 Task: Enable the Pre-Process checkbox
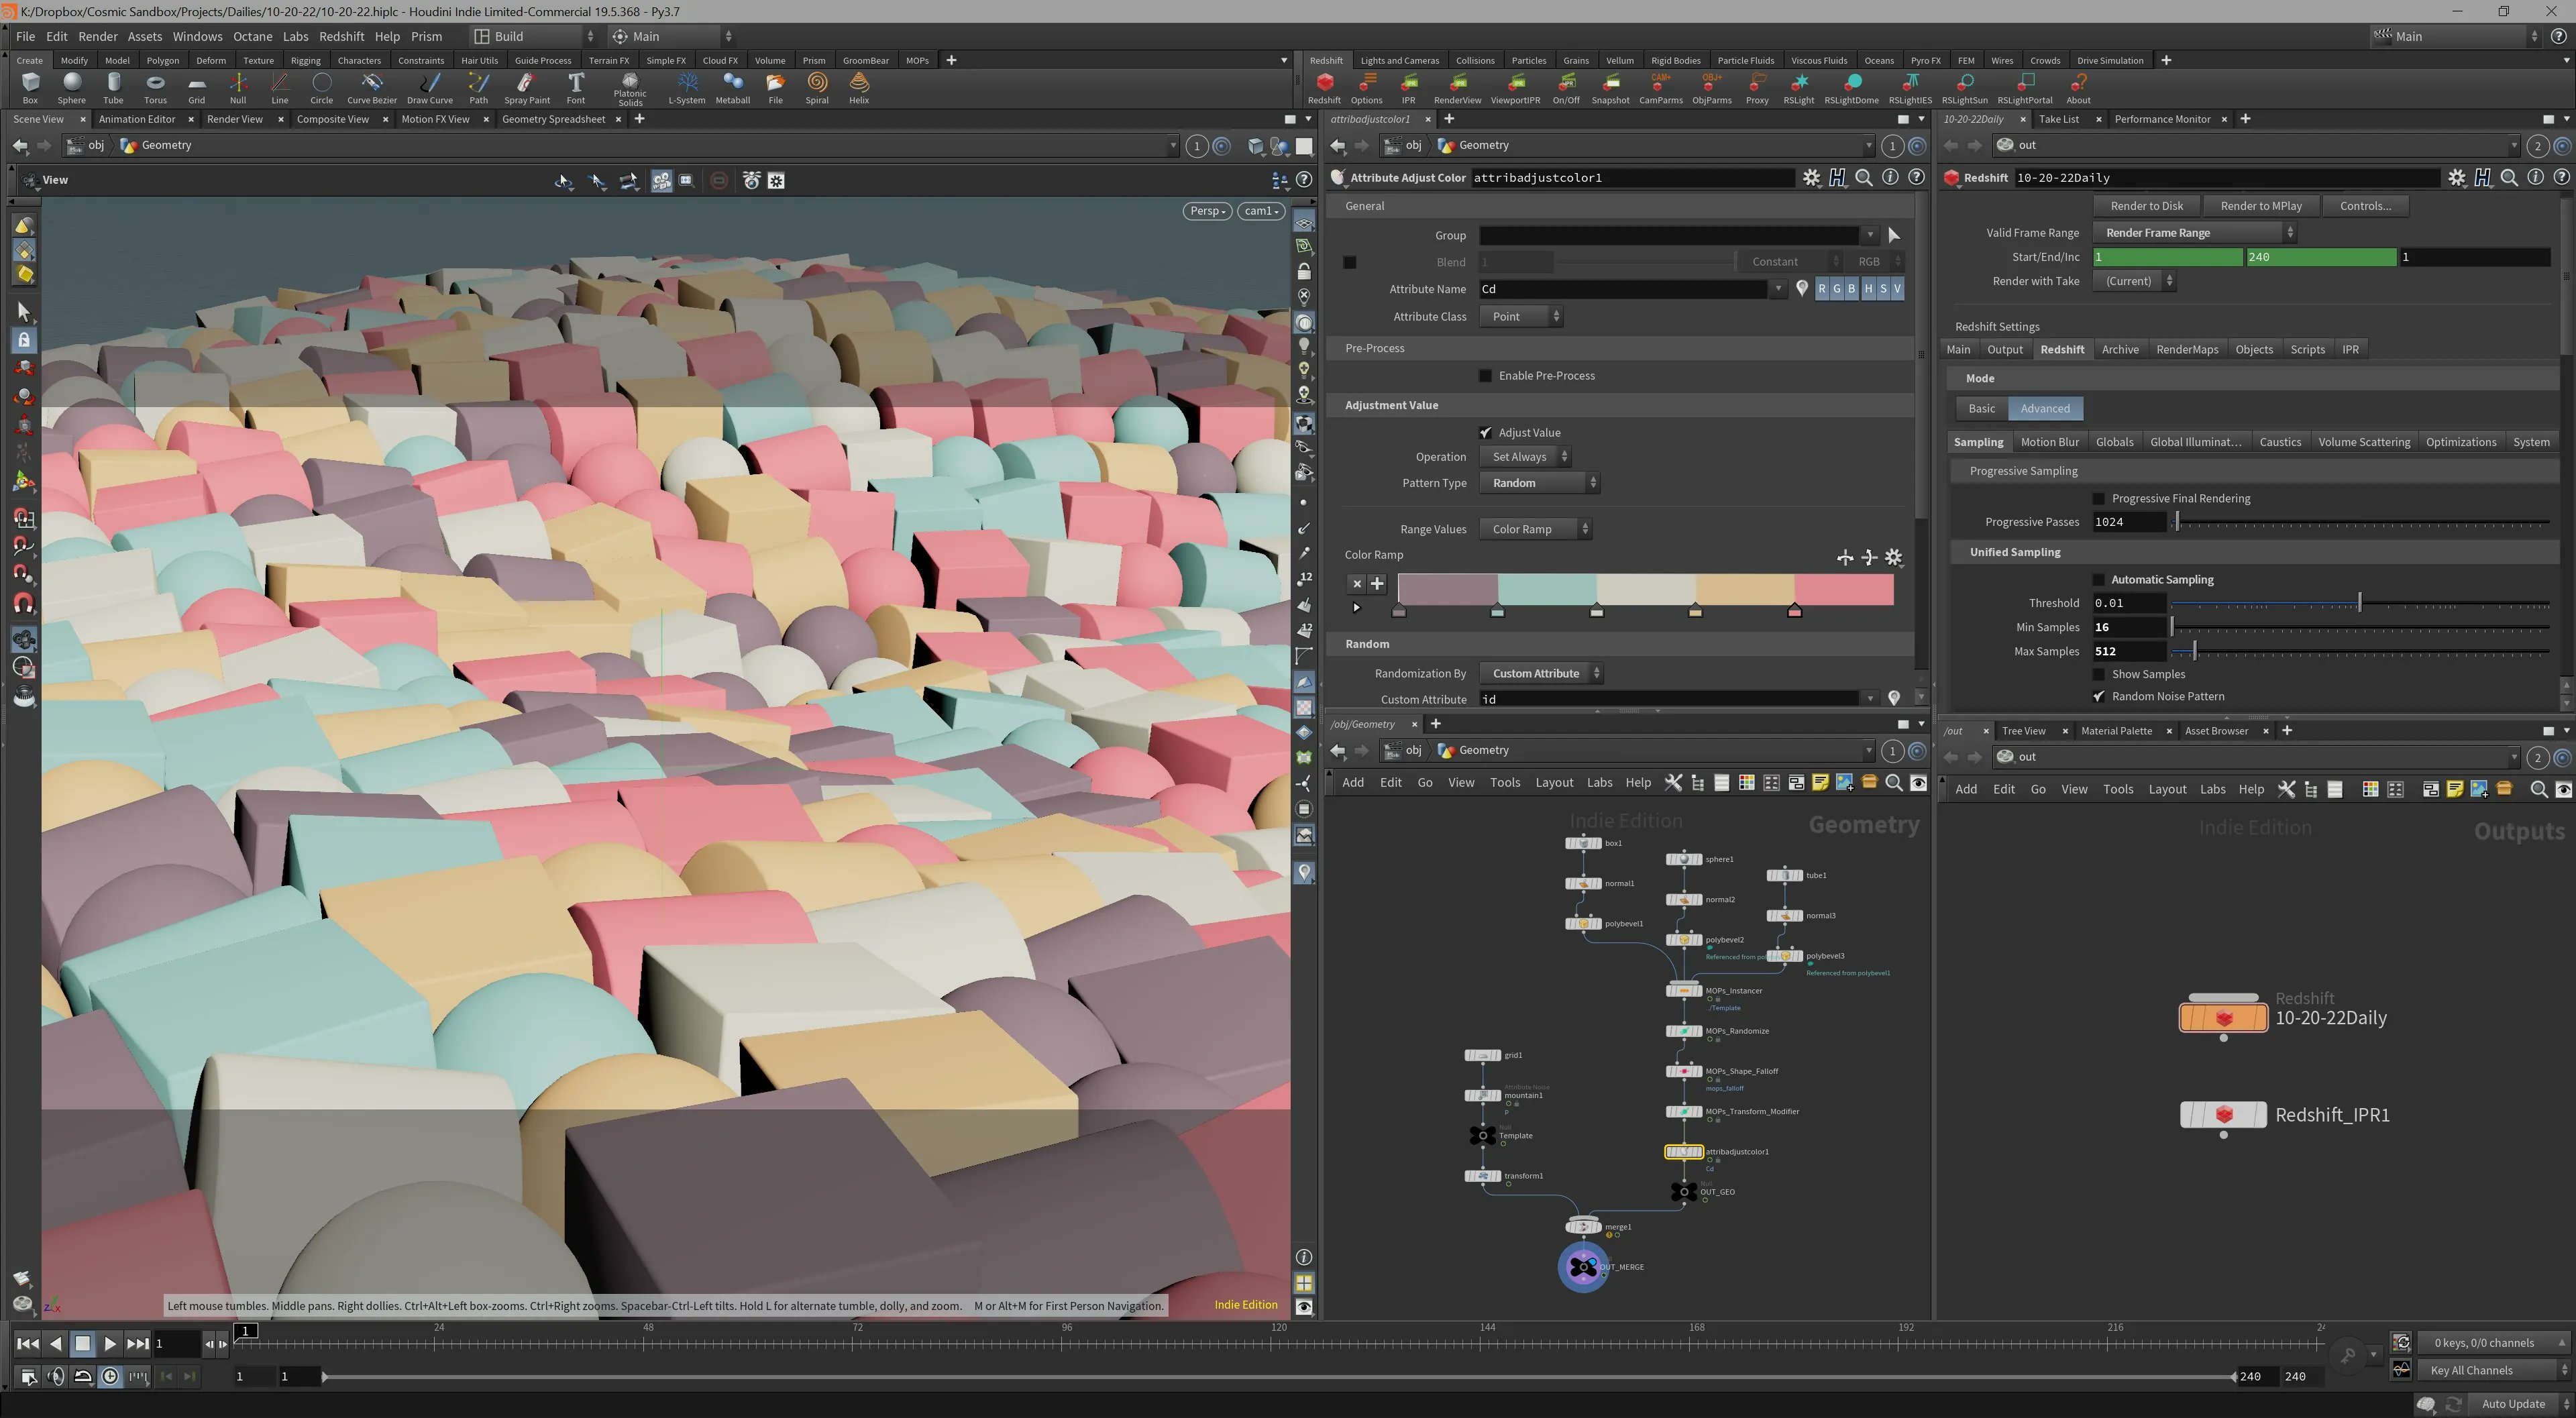(1485, 376)
